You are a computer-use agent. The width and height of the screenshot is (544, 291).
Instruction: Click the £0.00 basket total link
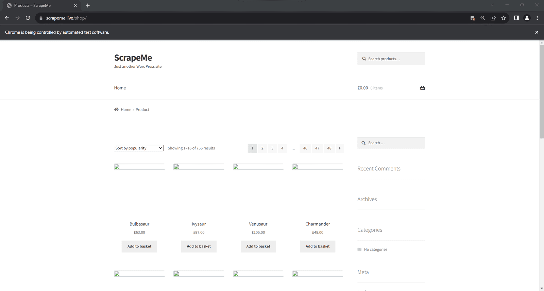coord(363,88)
